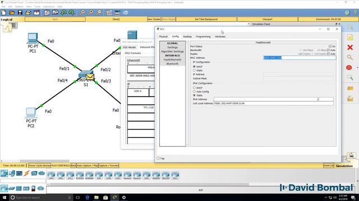This screenshot has width=359, height=201.
Task: Click the MAC Address input field
Action: pos(300,58)
